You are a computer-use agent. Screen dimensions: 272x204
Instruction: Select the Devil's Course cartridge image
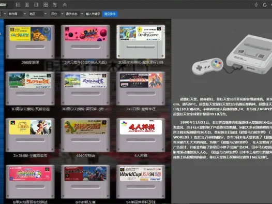tap(141, 41)
